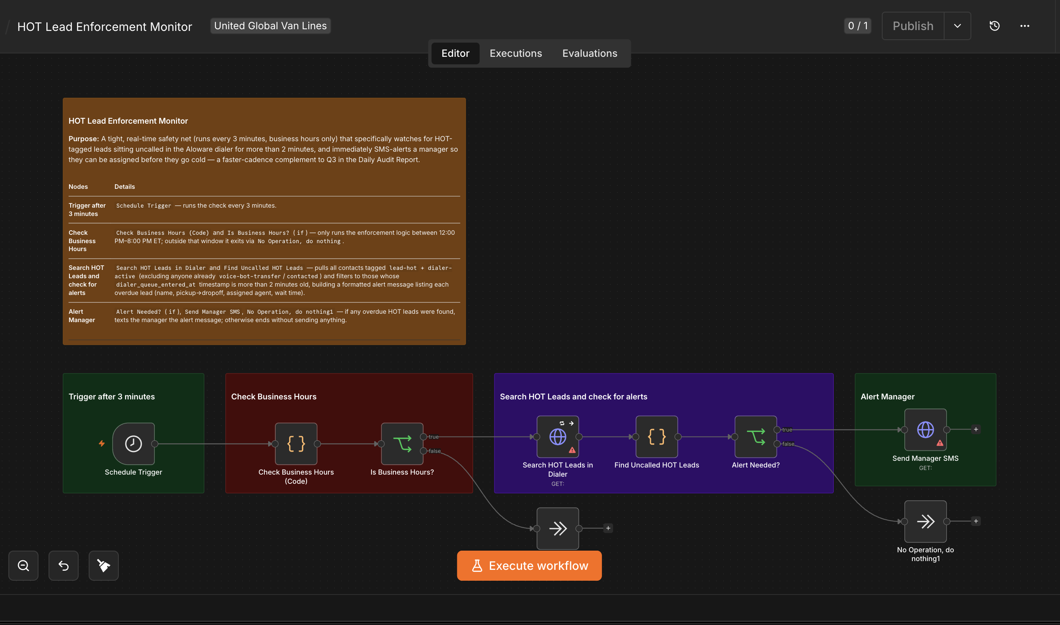Click the tidy up broom button
Viewport: 1060px width, 625px height.
click(103, 566)
